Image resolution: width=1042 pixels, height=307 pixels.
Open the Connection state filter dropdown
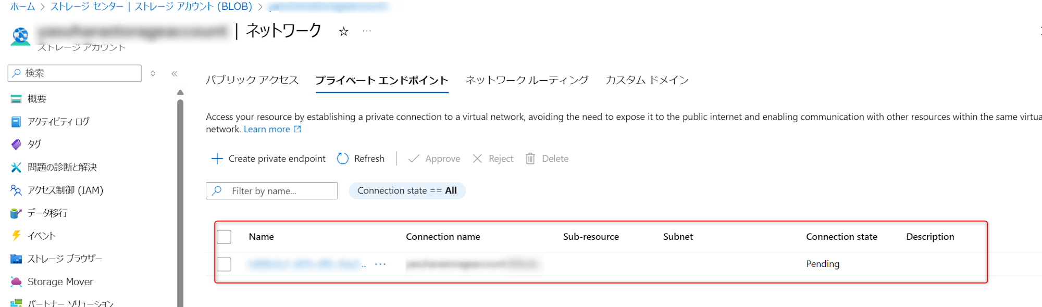(407, 191)
